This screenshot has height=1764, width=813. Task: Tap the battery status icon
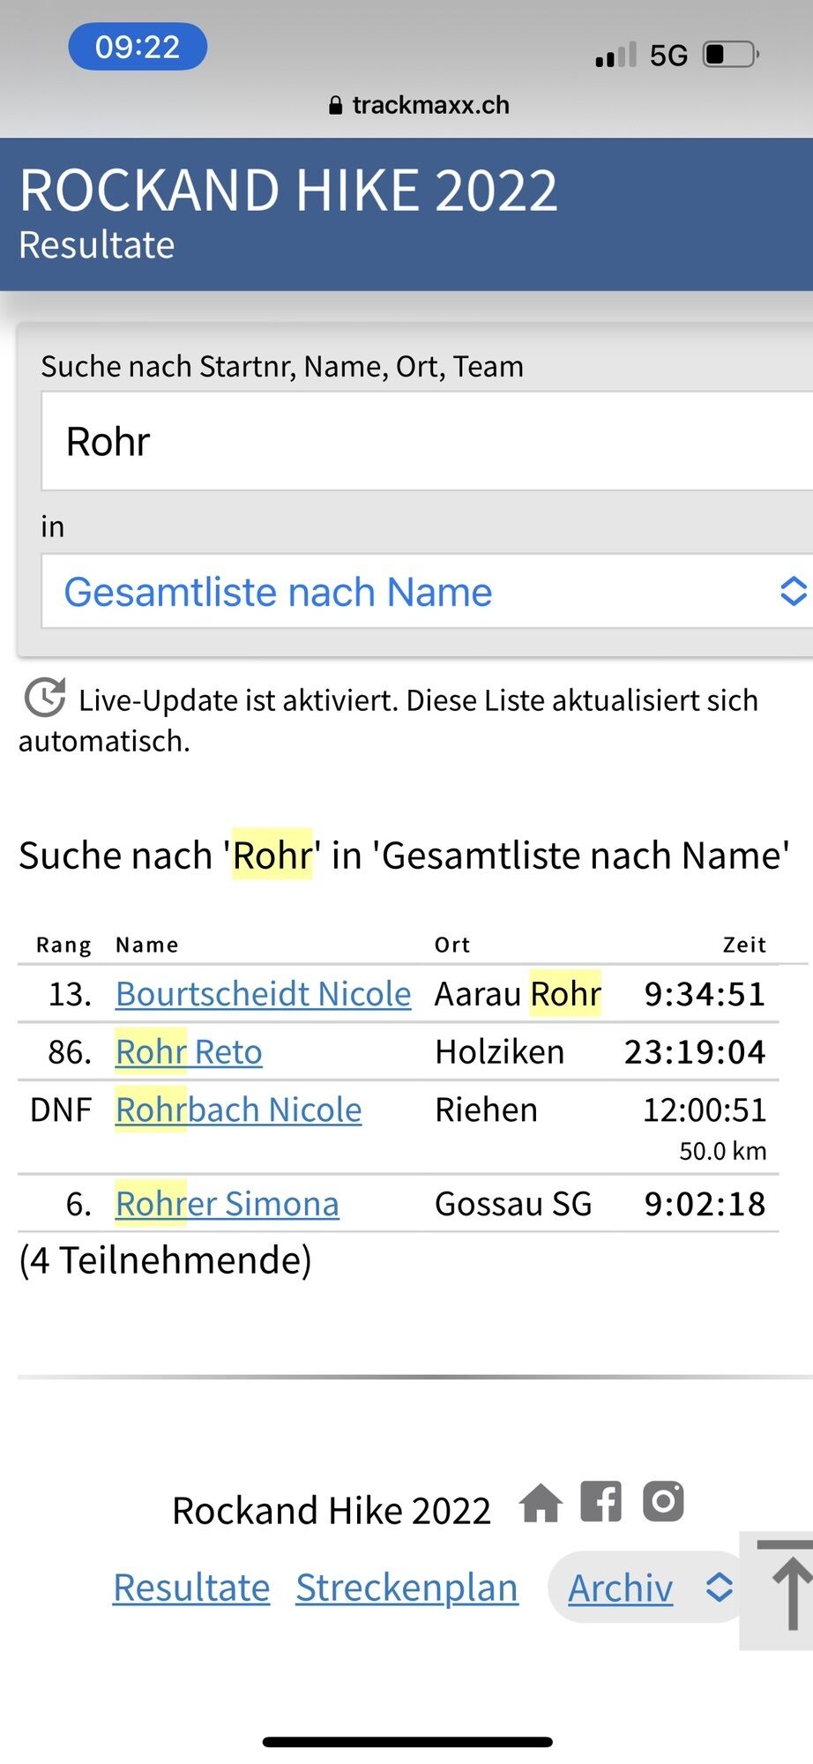click(x=730, y=55)
